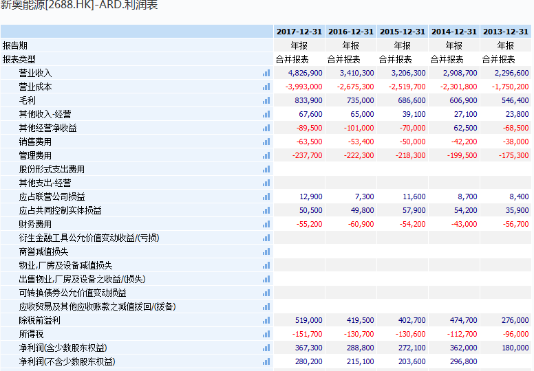Open chart icon beside 营业成本

point(266,87)
